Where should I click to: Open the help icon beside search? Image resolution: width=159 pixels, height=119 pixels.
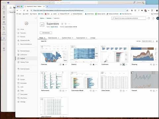[x=149, y=18]
